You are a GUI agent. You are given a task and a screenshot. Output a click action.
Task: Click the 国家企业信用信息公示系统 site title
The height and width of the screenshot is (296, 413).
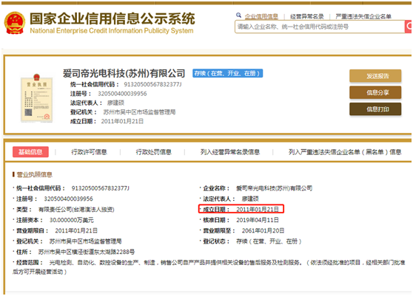point(113,18)
